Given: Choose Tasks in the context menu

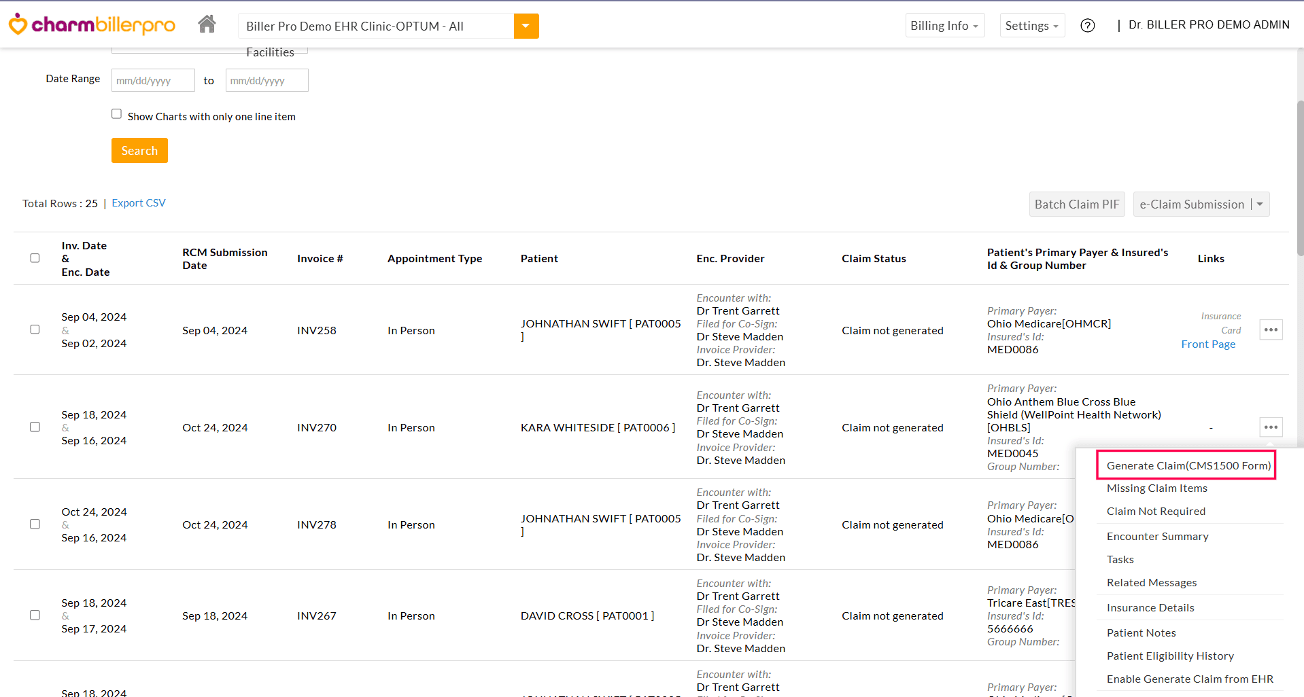Looking at the screenshot, I should pyautogui.click(x=1120, y=560).
